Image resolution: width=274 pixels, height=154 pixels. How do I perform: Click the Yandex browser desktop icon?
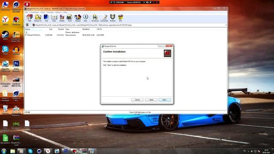pyautogui.click(x=6, y=21)
